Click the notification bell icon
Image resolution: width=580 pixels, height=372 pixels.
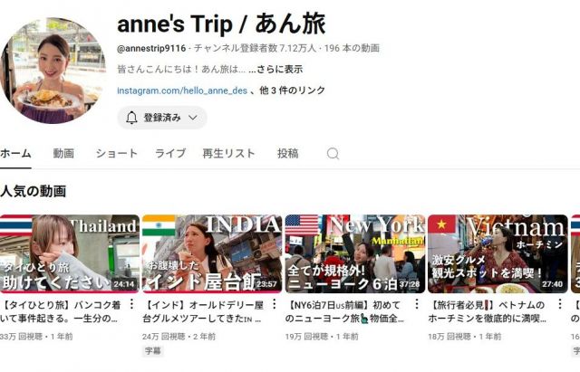click(131, 118)
